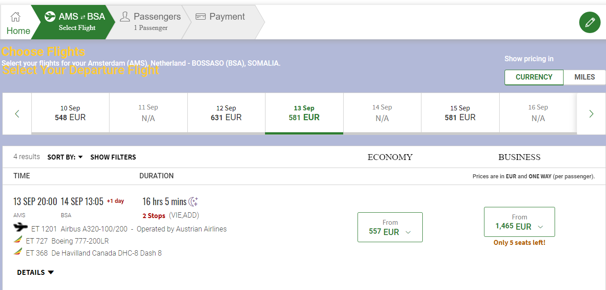Click the AMS departure airport code under the time
The width and height of the screenshot is (606, 290).
click(x=19, y=215)
